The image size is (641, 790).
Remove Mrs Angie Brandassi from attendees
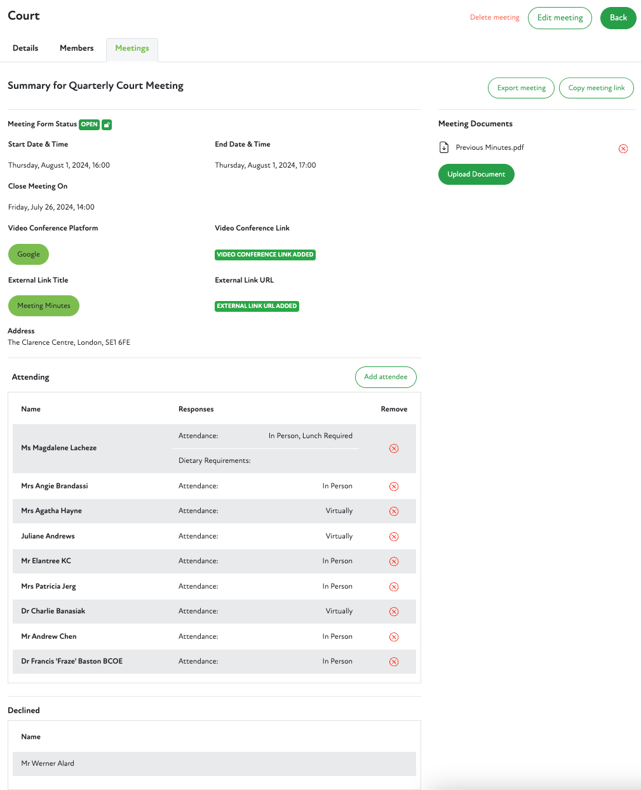[x=394, y=486]
